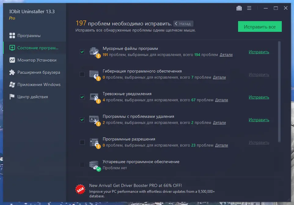Open Центр действия section

point(35,97)
